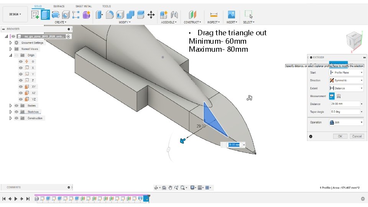Open the Direction Symmetric dropdown

click(347, 80)
